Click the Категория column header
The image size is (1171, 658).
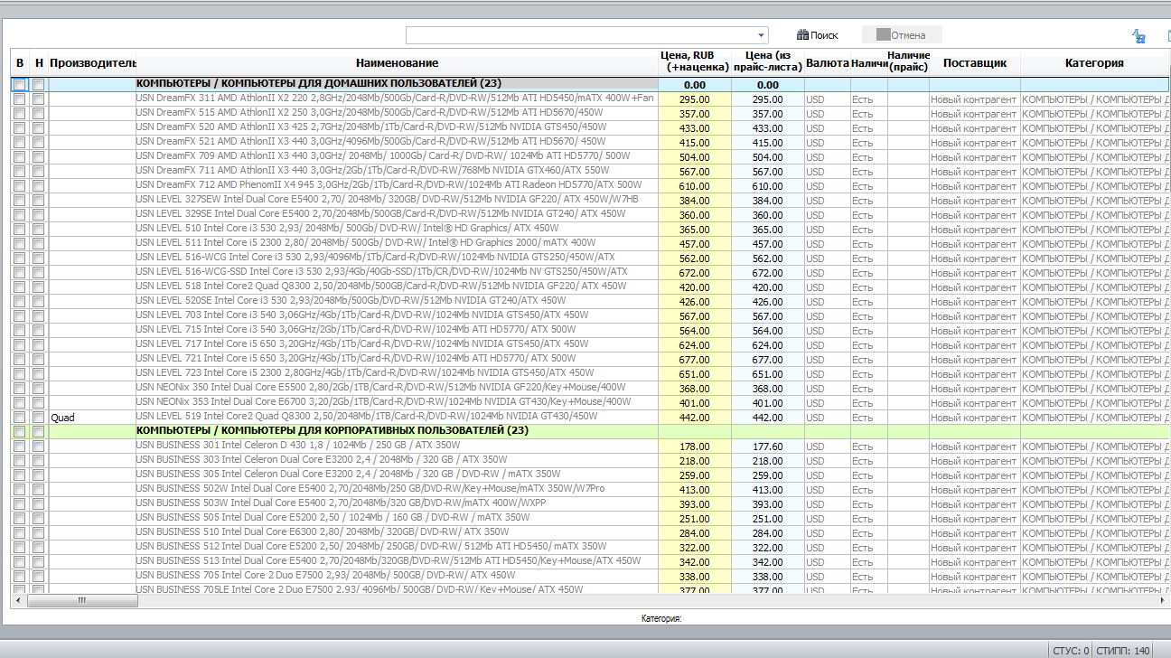pyautogui.click(x=1093, y=62)
